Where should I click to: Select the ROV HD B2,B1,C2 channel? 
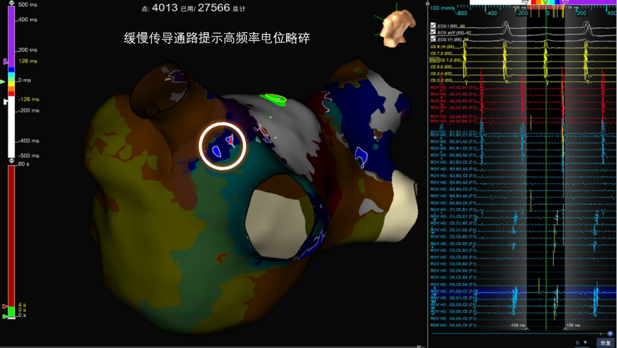[x=453, y=148]
